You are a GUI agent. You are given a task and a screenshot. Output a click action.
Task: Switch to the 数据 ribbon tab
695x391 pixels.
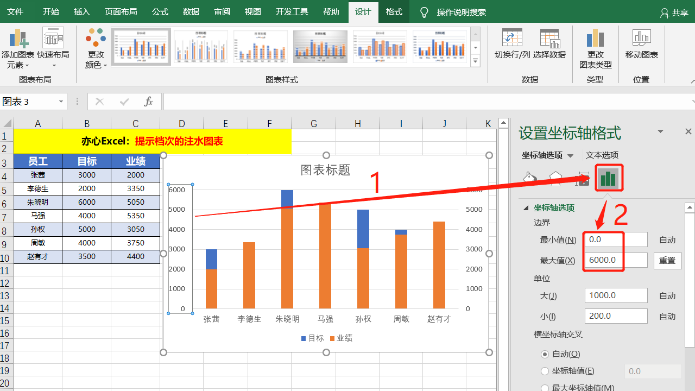pyautogui.click(x=191, y=12)
